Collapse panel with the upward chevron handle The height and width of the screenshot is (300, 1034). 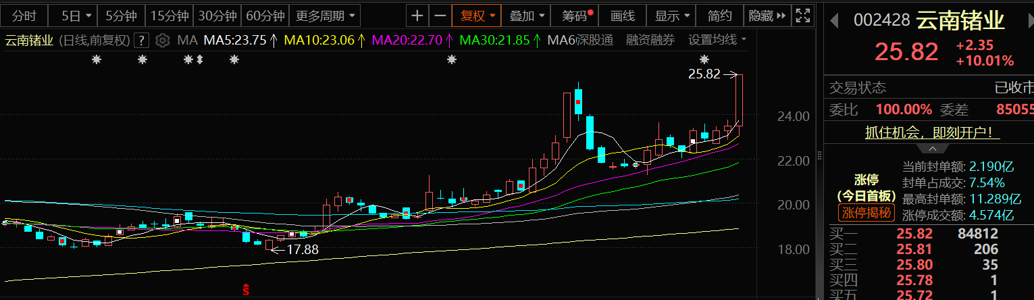click(x=933, y=148)
